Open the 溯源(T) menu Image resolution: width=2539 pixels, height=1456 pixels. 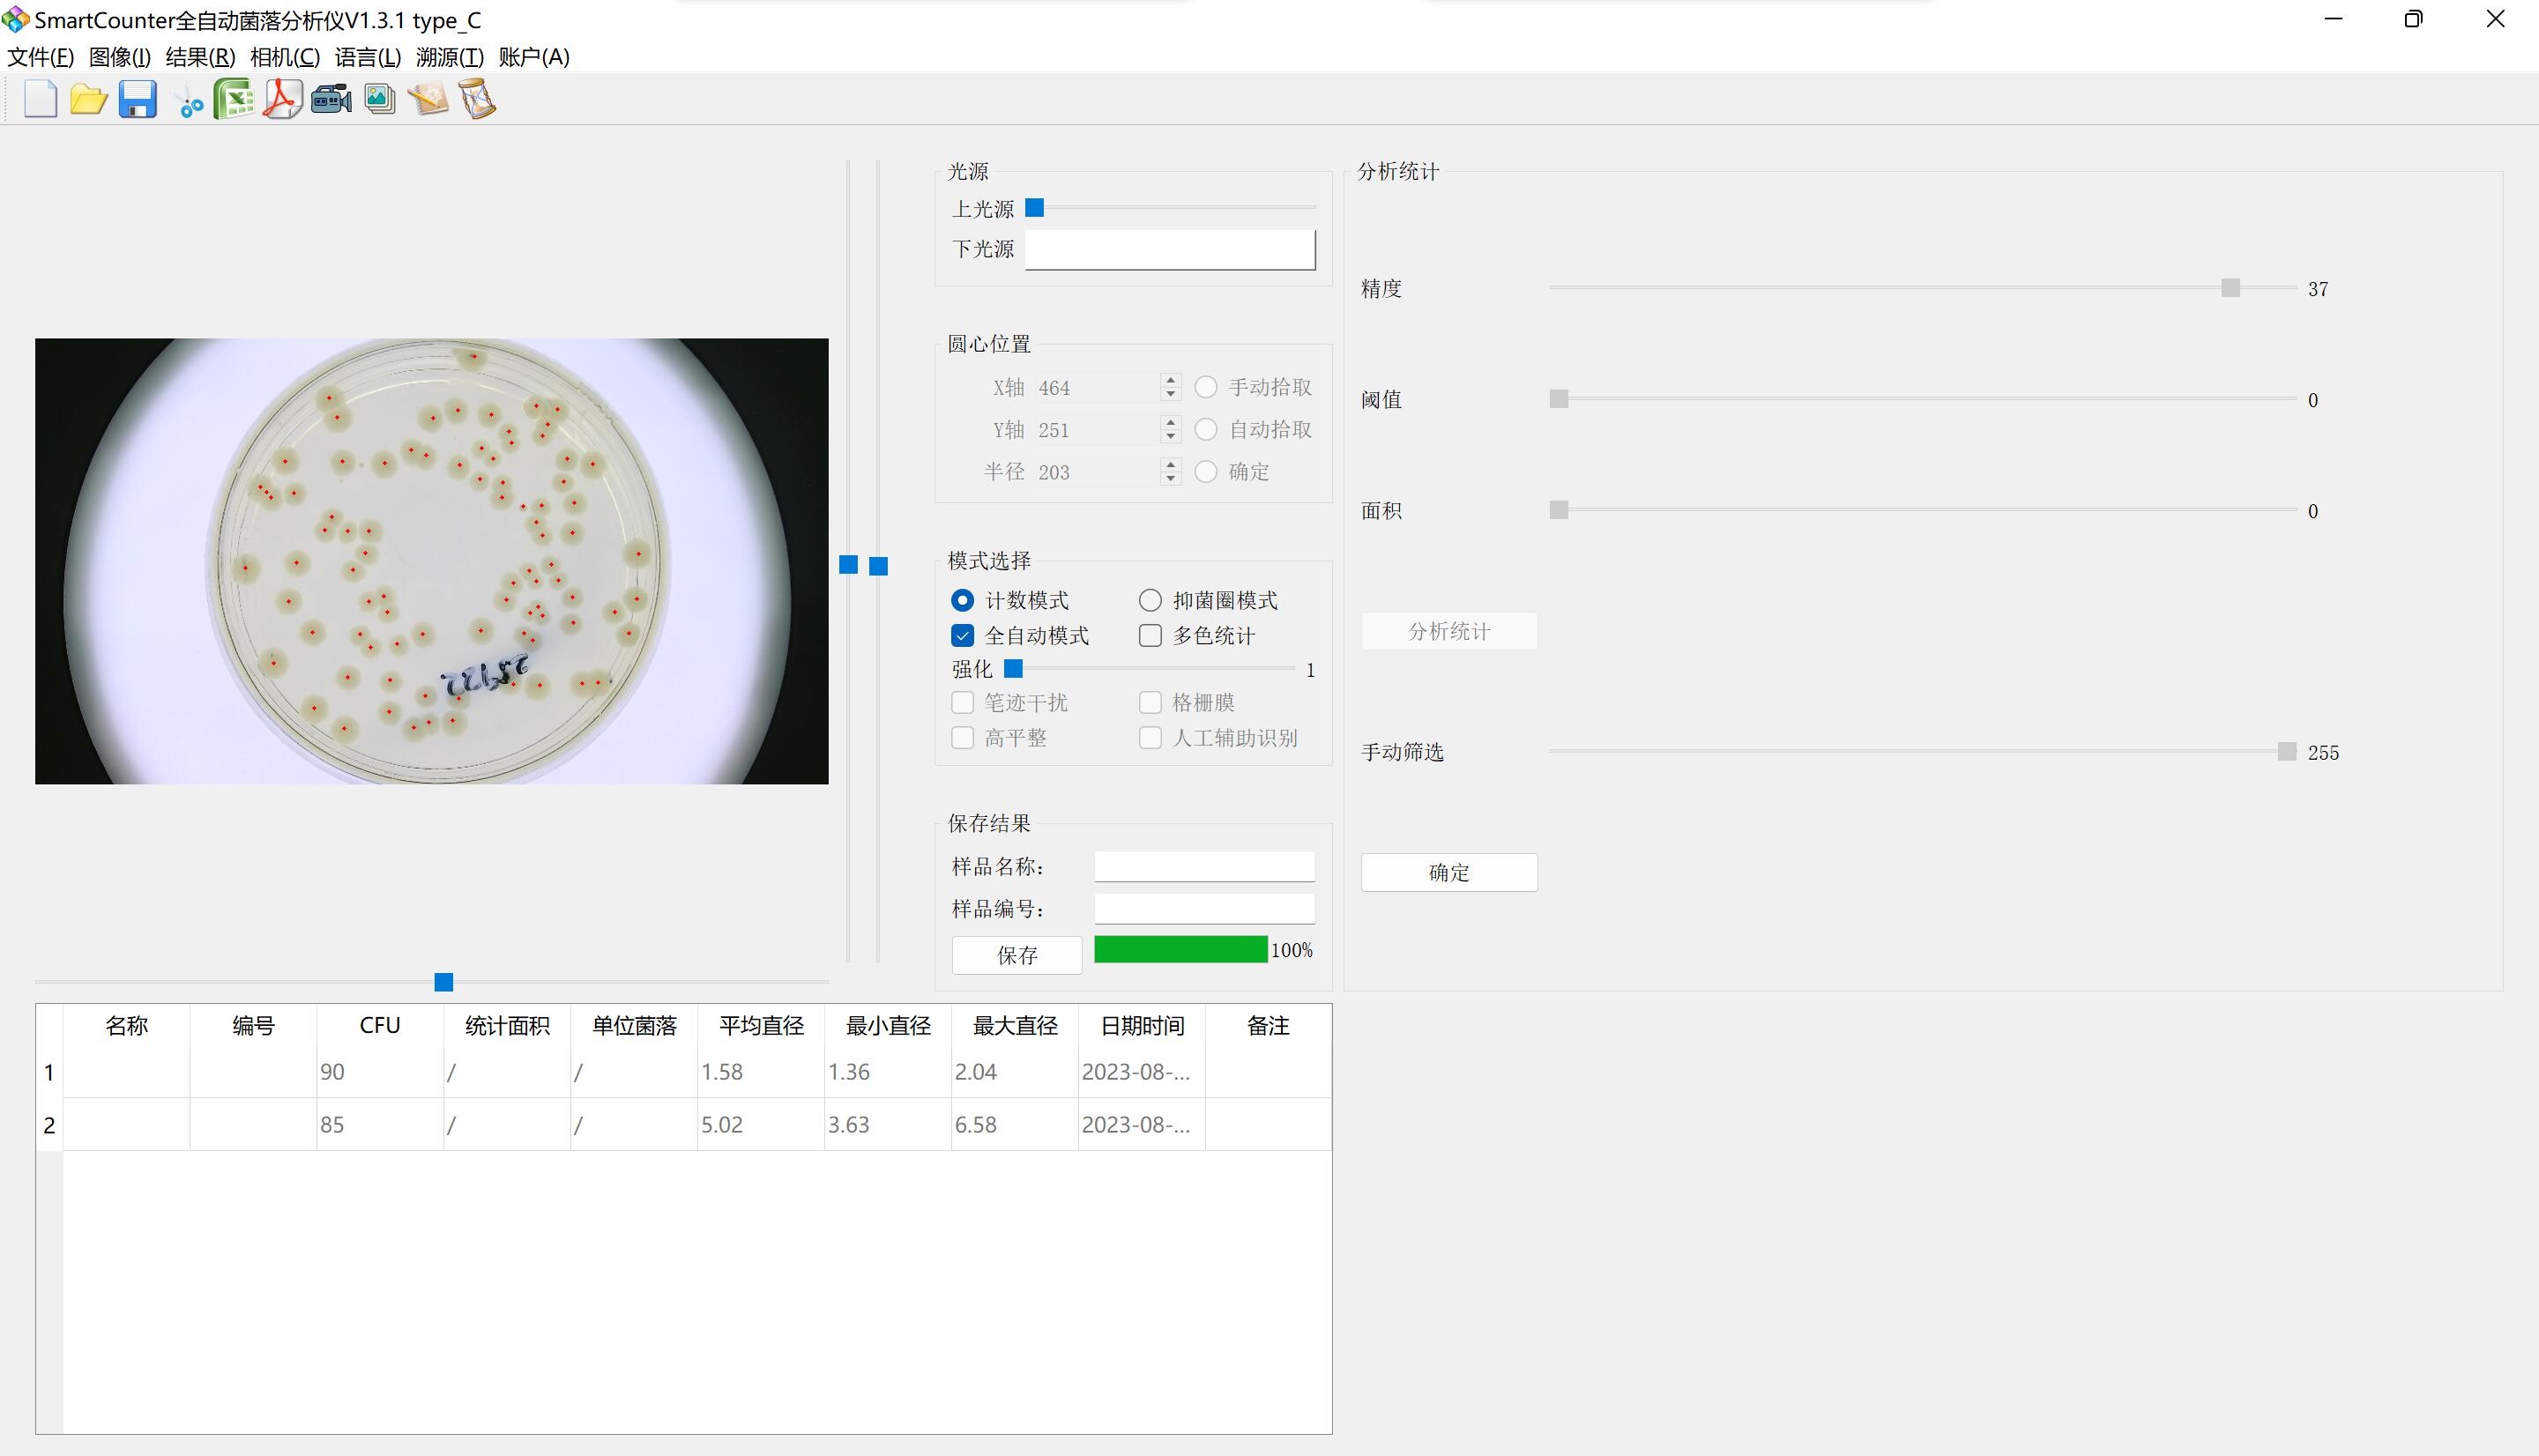449,57
